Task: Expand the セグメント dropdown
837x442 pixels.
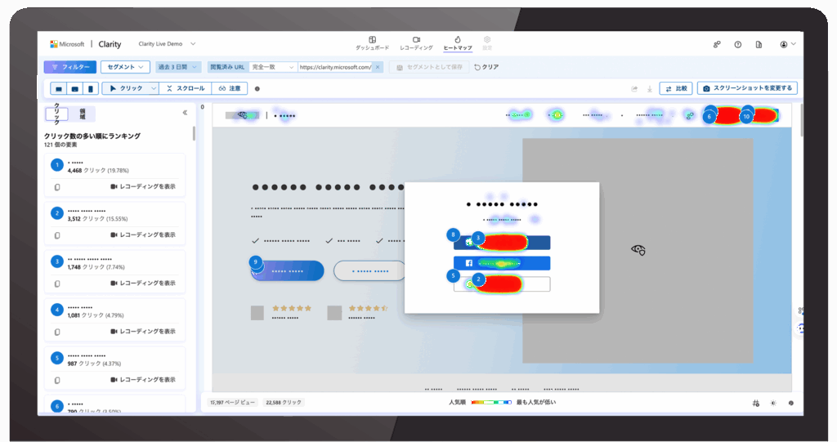Action: pos(125,67)
